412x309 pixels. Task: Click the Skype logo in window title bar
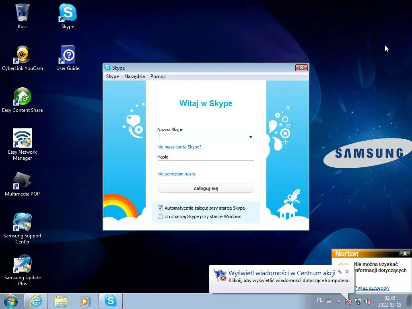coord(107,68)
